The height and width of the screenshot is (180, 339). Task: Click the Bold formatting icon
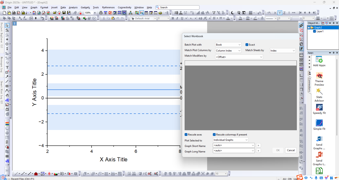pyautogui.click(x=173, y=18)
